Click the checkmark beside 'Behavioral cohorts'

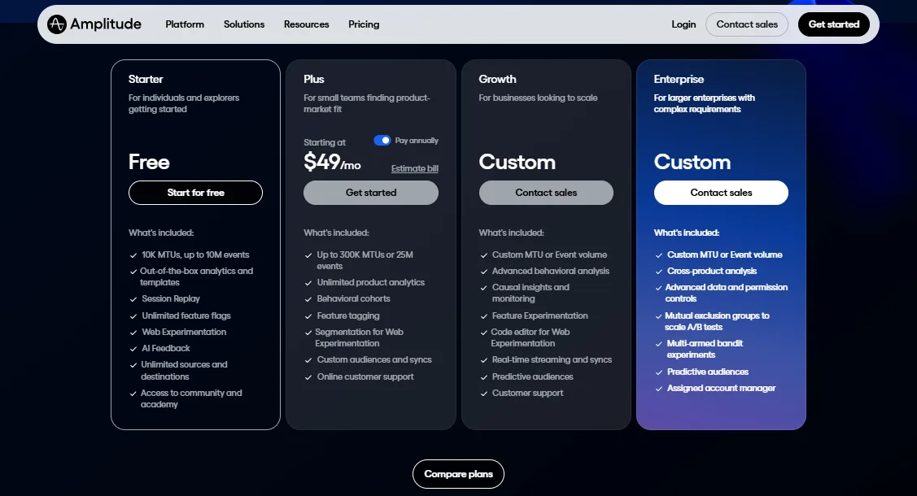(308, 299)
